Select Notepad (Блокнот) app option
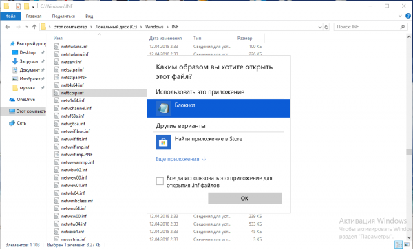 [x=219, y=108]
